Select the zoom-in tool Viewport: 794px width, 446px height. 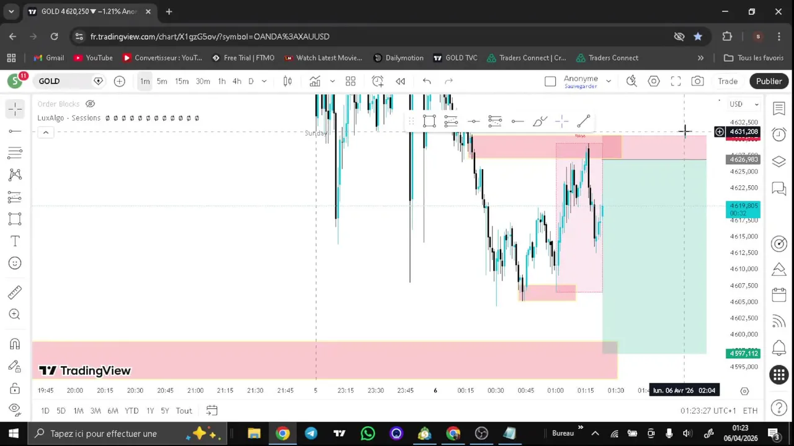(x=15, y=314)
